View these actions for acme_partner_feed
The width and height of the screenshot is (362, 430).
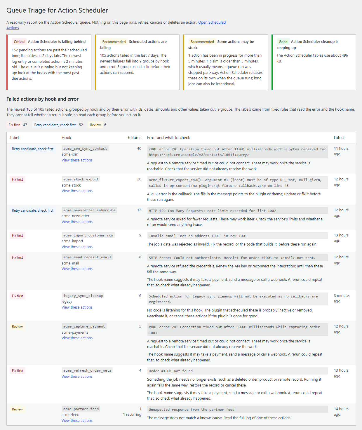(x=77, y=421)
